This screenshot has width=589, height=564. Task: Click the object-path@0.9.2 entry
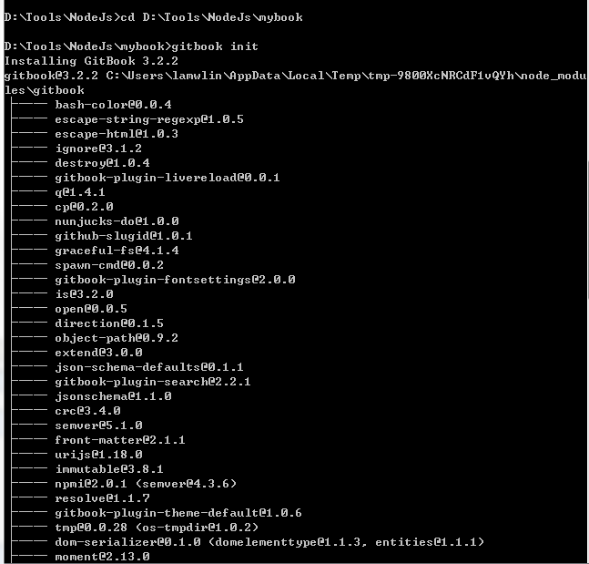[117, 338]
